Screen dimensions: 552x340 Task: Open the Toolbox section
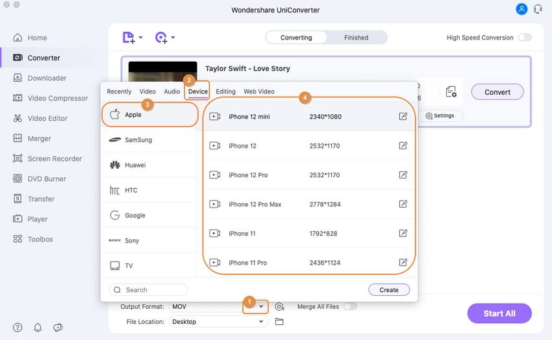pyautogui.click(x=32, y=239)
